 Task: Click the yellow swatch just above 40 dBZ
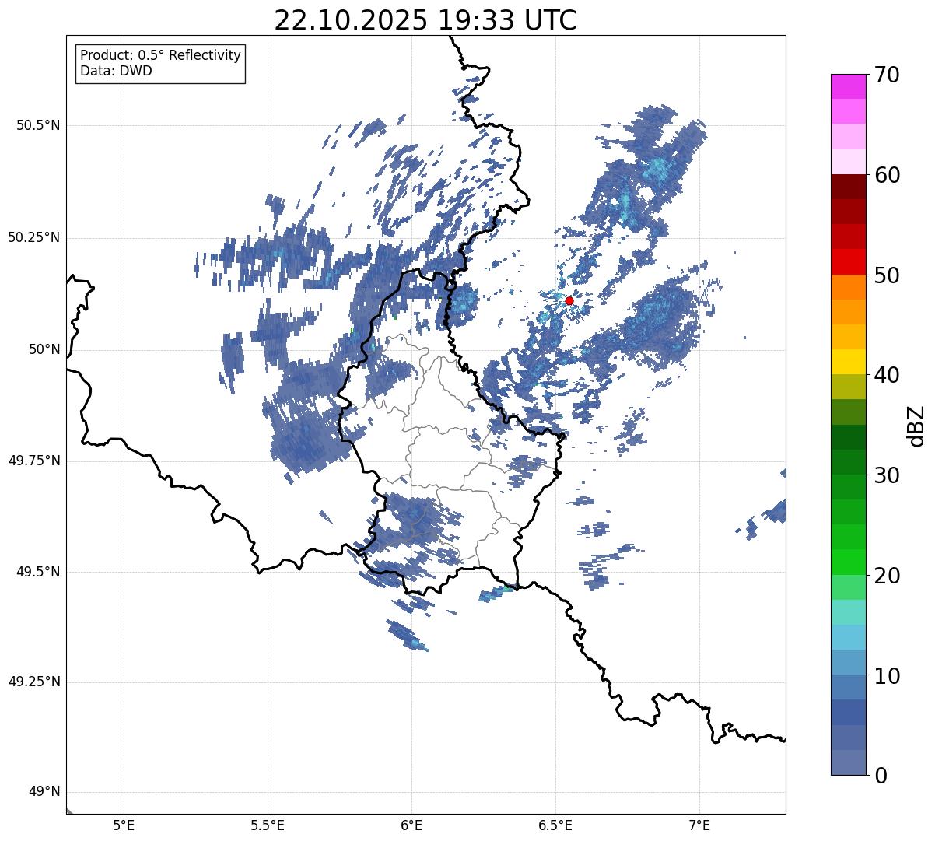[x=848, y=363]
